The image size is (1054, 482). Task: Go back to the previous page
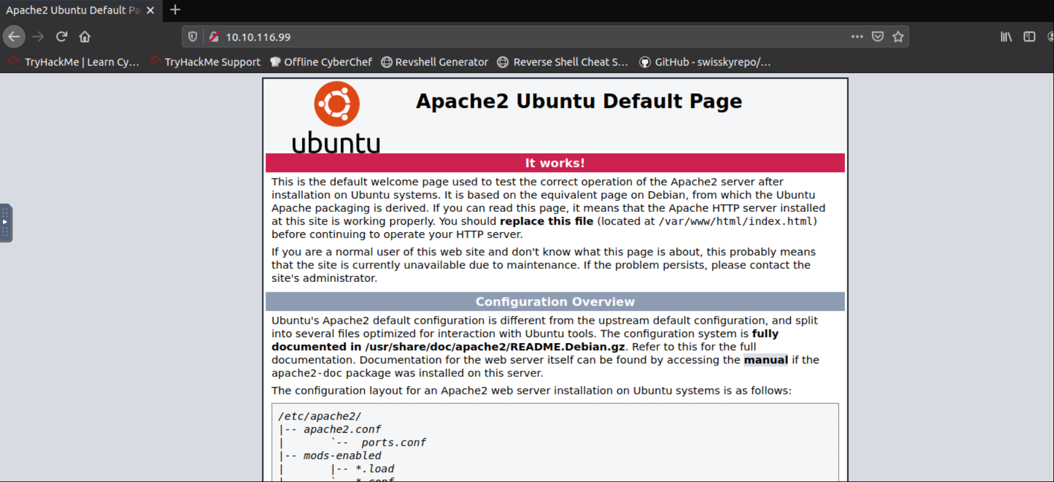tap(14, 37)
